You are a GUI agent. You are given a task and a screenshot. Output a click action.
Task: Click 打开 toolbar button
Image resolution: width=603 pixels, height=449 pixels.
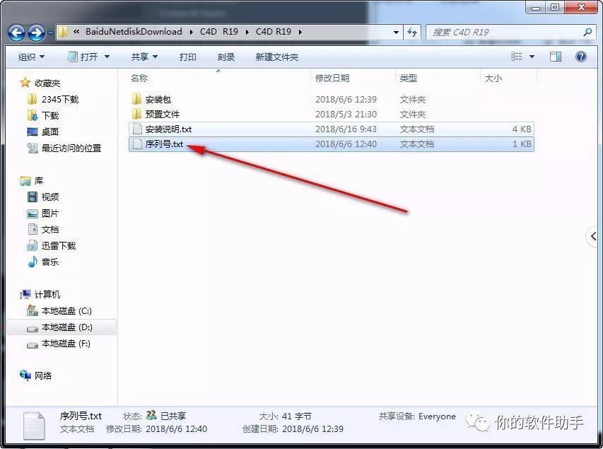tap(84, 57)
